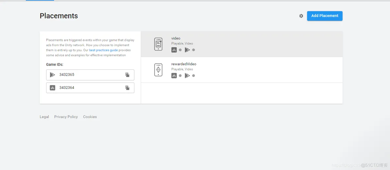Click Android status dot in rewardedVideo row
This screenshot has height=170, width=390.
(193, 76)
